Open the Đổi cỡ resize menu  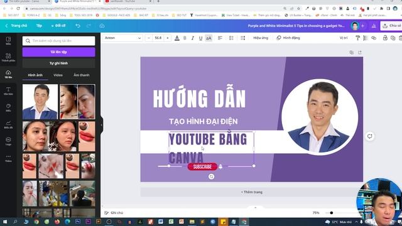point(58,26)
